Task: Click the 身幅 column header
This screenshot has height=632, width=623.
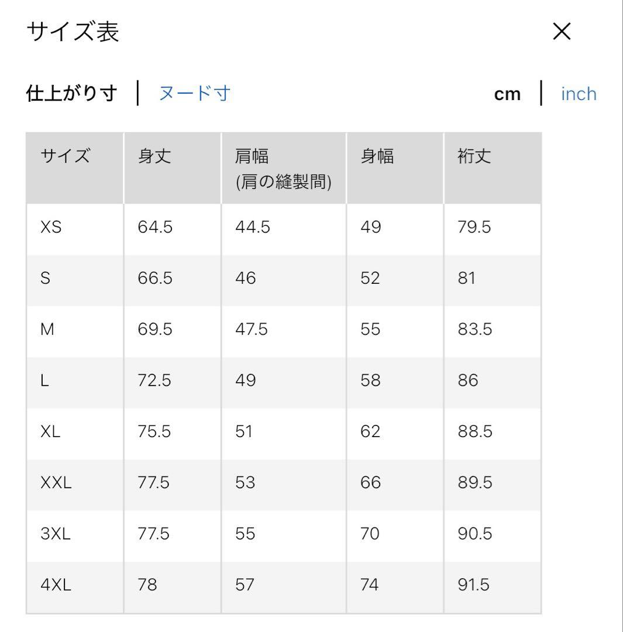Action: click(x=377, y=157)
